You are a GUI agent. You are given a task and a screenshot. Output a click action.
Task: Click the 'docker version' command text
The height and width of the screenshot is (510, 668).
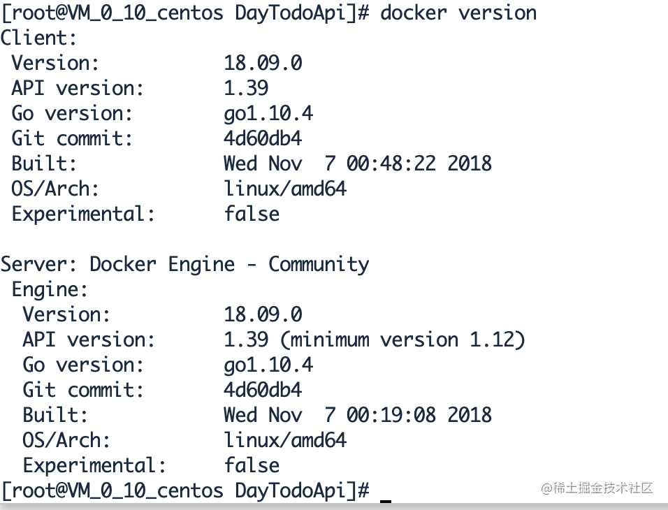[x=458, y=13]
